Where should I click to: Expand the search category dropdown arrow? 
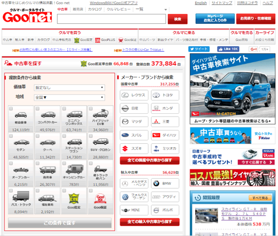166,9
